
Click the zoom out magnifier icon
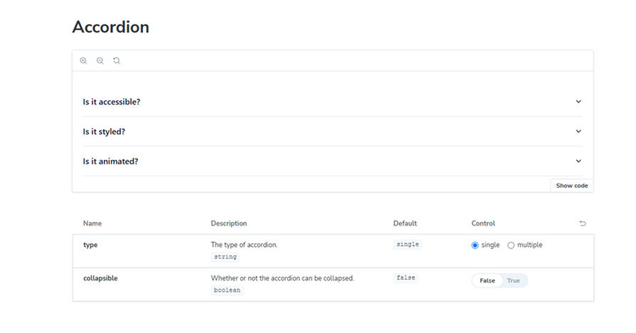coord(100,61)
